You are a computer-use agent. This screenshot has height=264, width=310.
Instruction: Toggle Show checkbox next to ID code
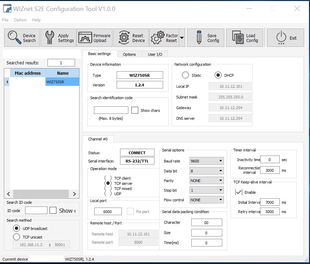[53, 210]
